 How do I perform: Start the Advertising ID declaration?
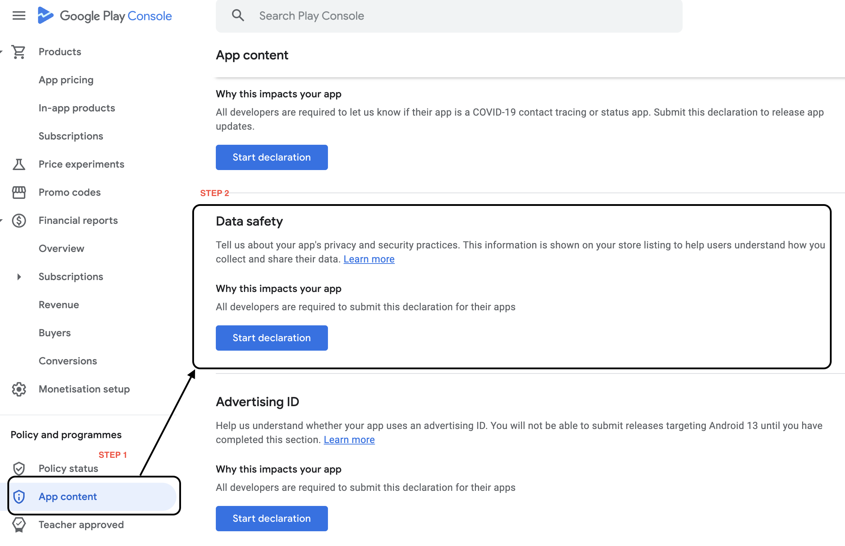click(x=271, y=518)
